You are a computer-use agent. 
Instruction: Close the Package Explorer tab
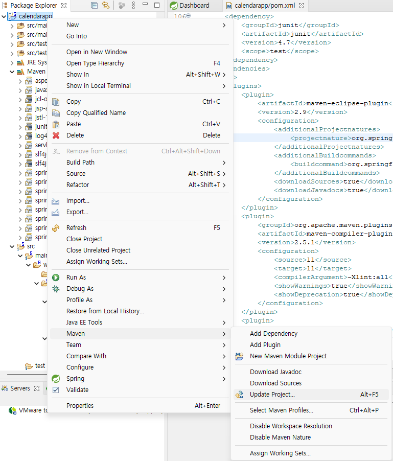pyautogui.click(x=64, y=6)
